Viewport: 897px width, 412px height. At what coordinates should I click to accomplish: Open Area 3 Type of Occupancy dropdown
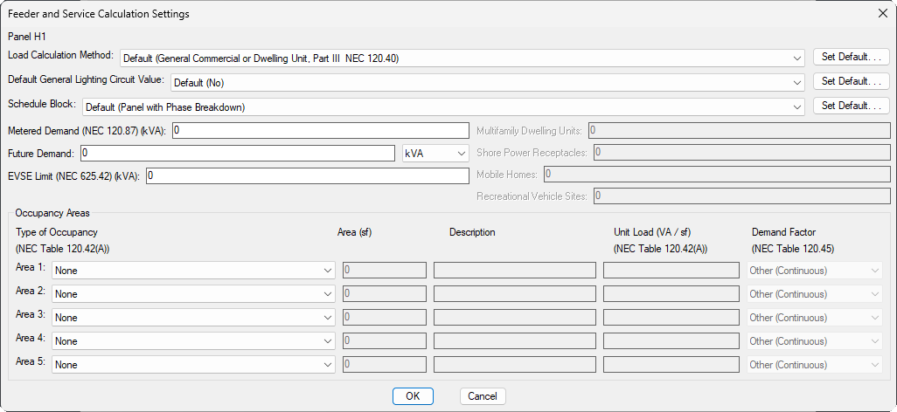coord(193,317)
